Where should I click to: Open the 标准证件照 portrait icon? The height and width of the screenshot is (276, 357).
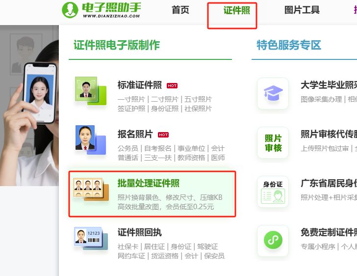91,91
